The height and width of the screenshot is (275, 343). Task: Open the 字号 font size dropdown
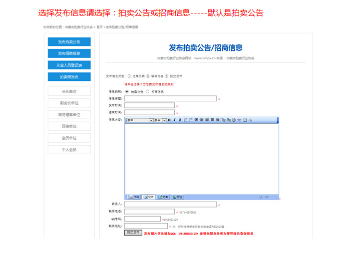(x=160, y=120)
